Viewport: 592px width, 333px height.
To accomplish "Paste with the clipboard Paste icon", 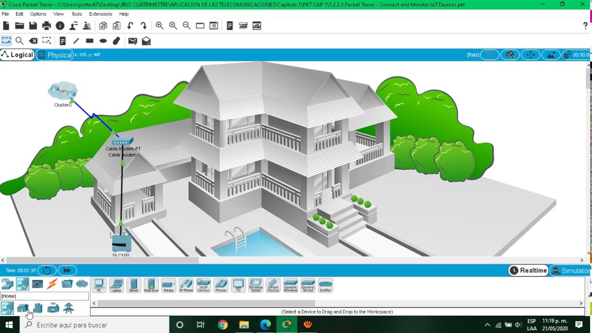I will click(x=117, y=26).
